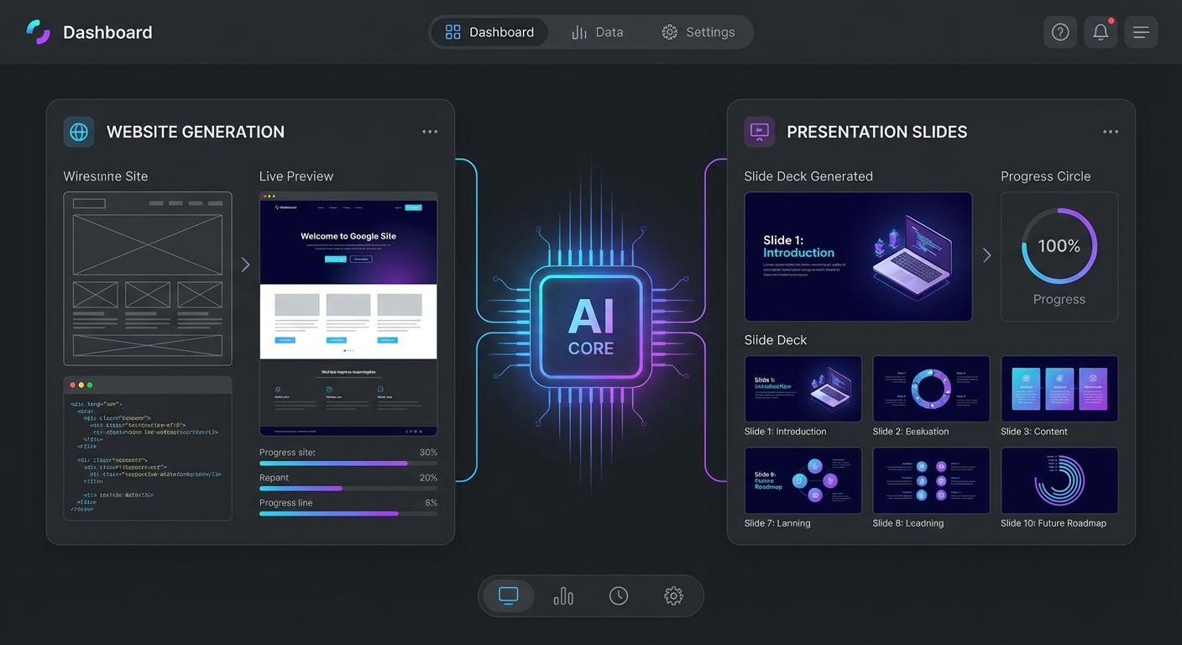
Task: Click the chevron next to the wireframe preview
Action: tap(245, 265)
